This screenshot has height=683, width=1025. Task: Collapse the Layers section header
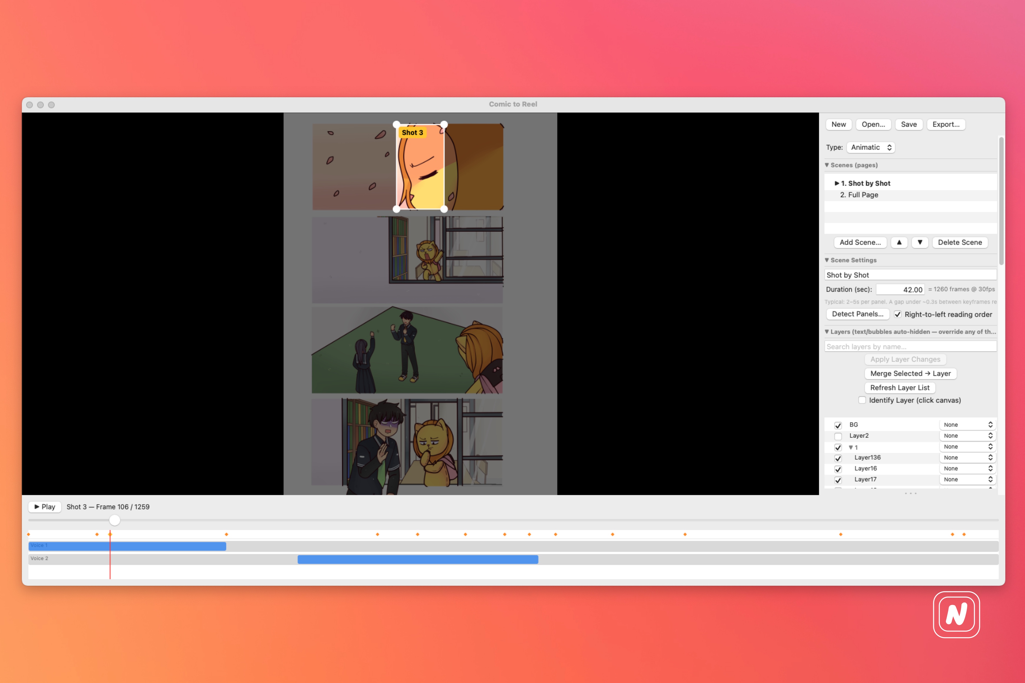[x=827, y=331]
